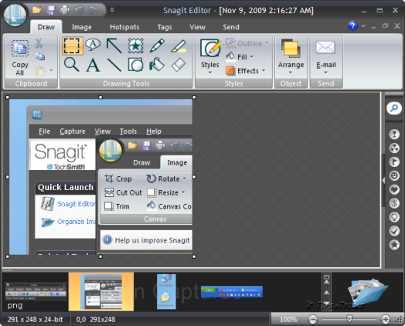
Task: Expand the paste options dropdown arrow
Action: pyautogui.click(x=51, y=70)
